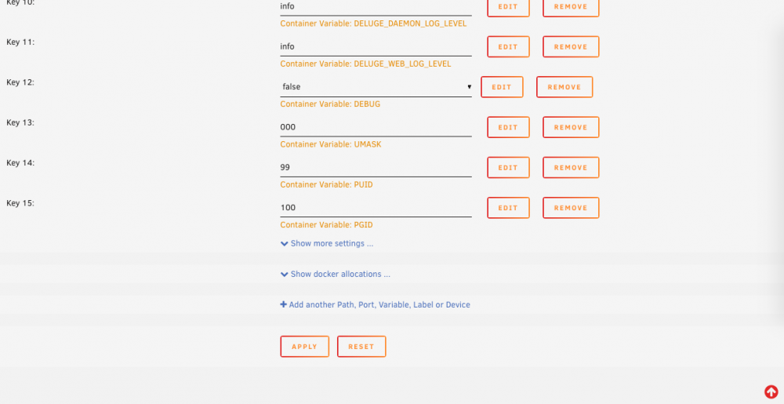Click Container Variable: PGID text
Image resolution: width=784 pixels, height=404 pixels.
click(326, 225)
